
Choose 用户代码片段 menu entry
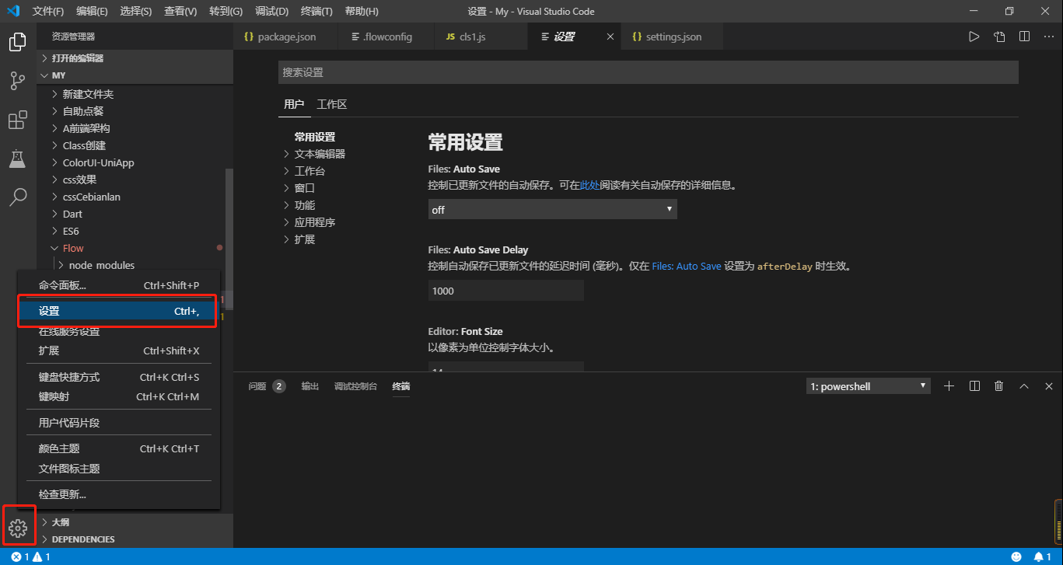click(x=119, y=423)
